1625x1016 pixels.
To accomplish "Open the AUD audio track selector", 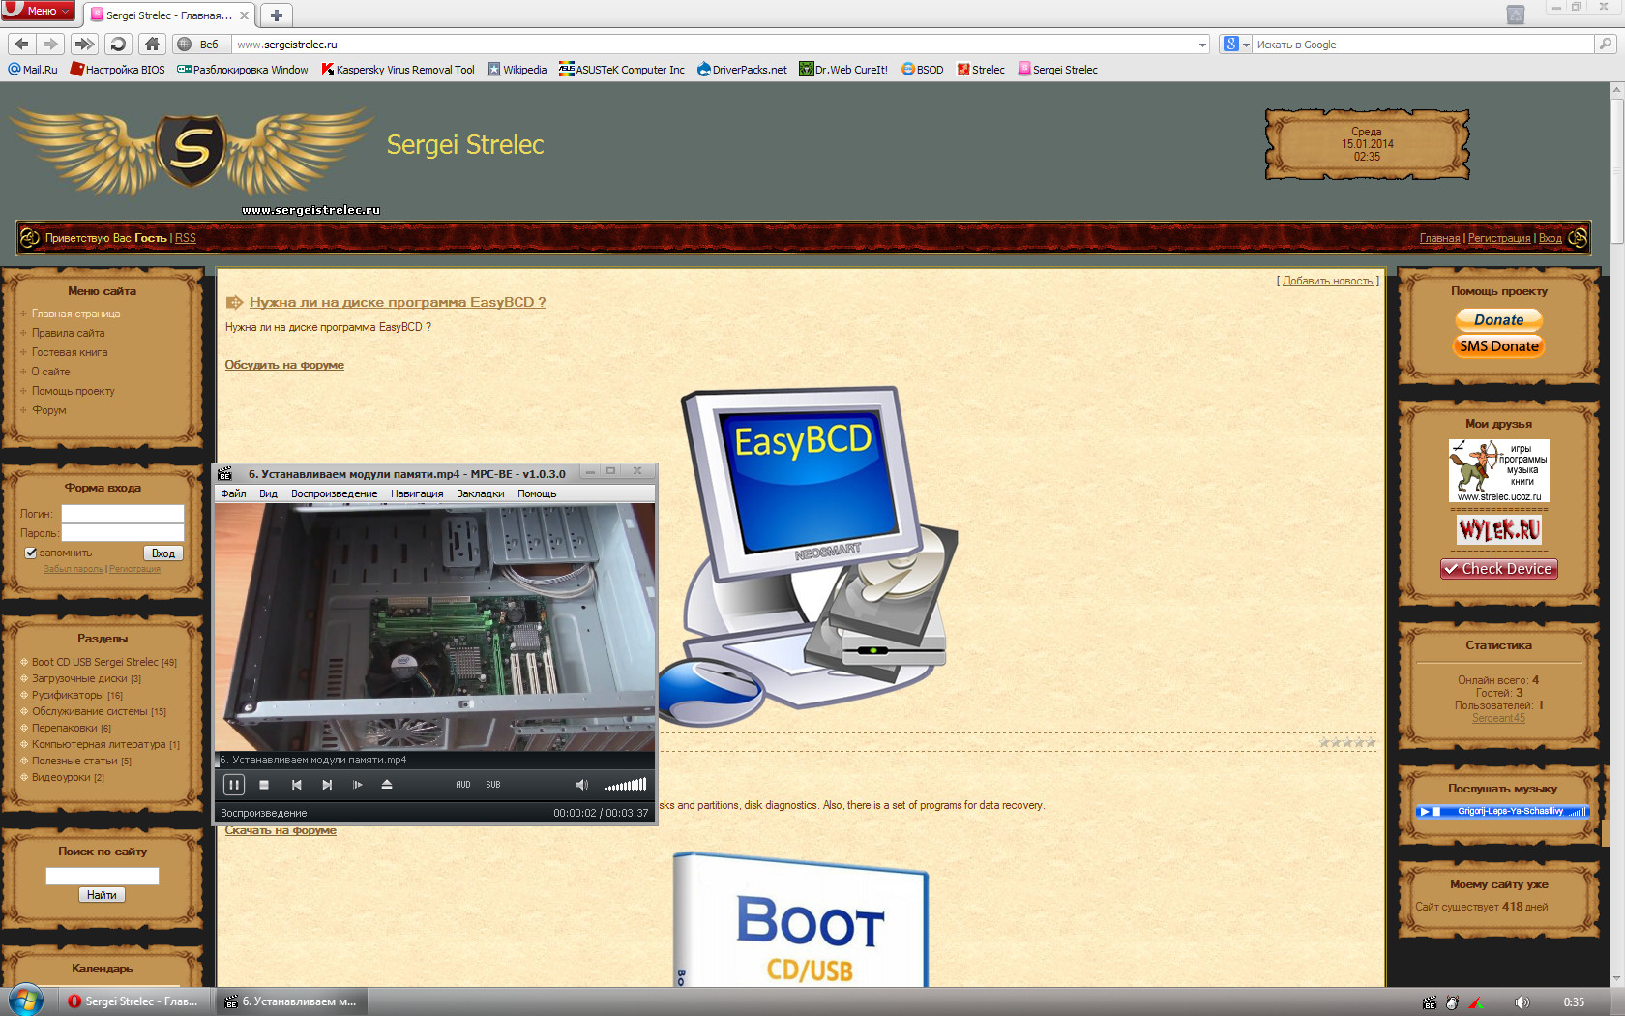I will pyautogui.click(x=463, y=785).
